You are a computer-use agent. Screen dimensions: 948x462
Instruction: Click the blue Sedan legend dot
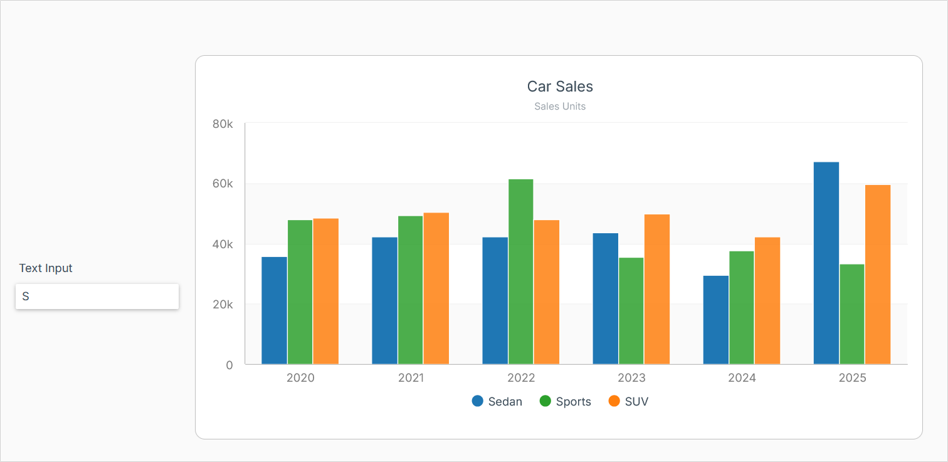[478, 401]
